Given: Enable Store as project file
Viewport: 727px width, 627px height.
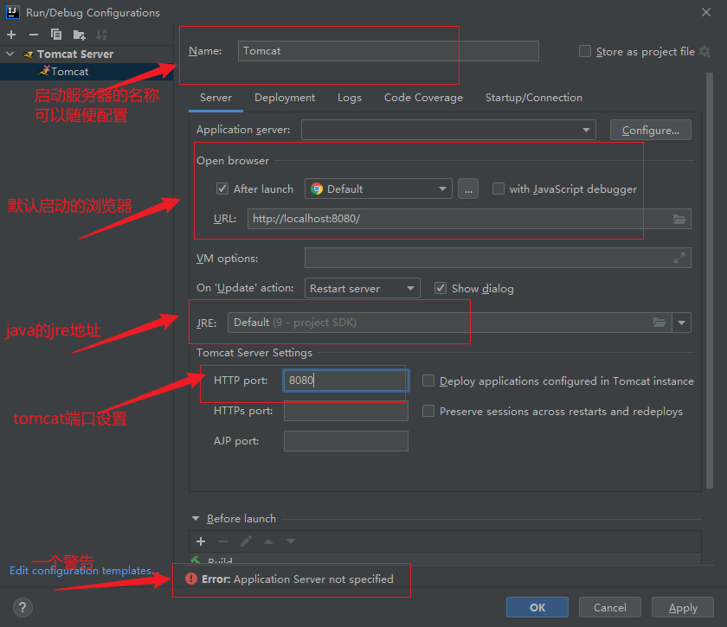Looking at the screenshot, I should click(585, 51).
